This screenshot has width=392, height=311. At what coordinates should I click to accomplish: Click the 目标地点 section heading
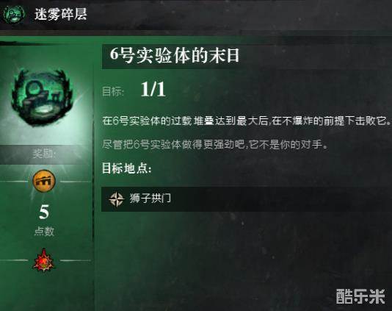click(126, 168)
